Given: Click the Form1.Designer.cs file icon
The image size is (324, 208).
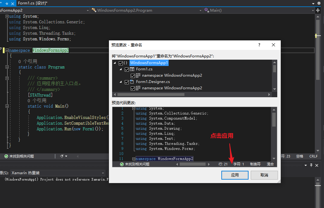Looking at the screenshot, I should pos(132,82).
